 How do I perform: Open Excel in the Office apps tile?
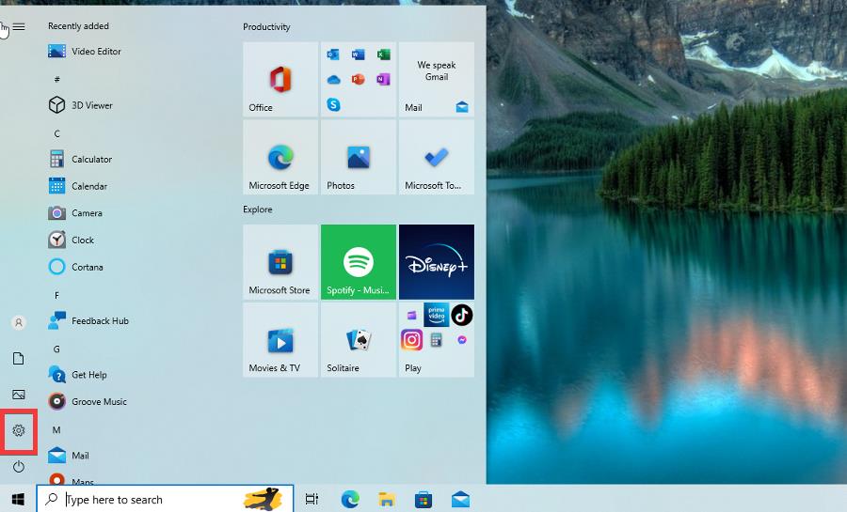pos(384,54)
